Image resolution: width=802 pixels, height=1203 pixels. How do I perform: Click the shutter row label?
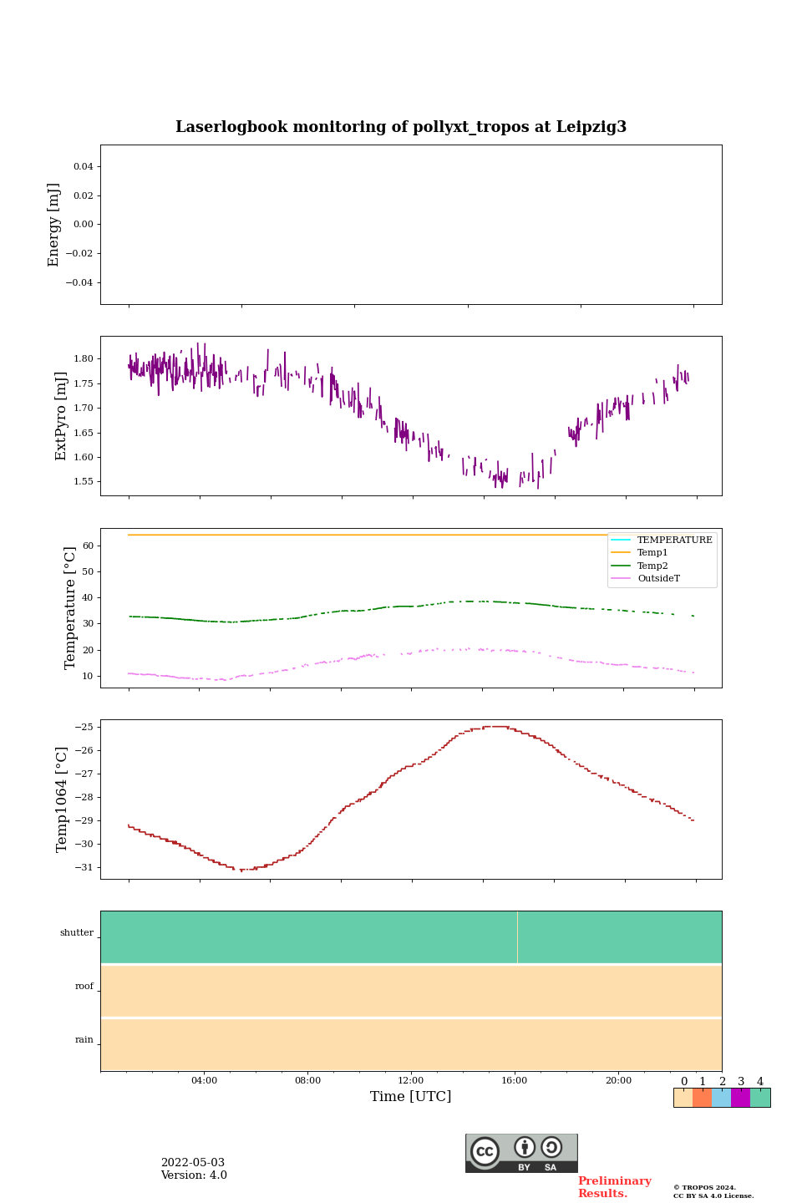[x=77, y=933]
